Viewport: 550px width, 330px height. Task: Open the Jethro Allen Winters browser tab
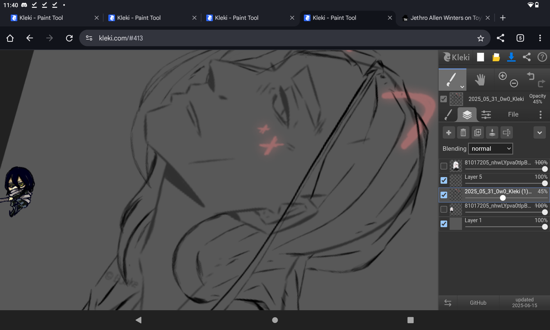tap(443, 18)
